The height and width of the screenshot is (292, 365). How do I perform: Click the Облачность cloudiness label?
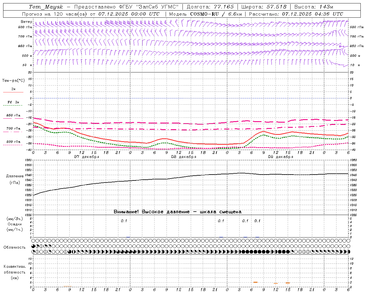tap(15, 247)
